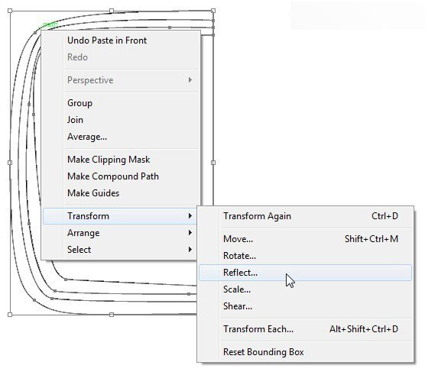
Task: Click the bottom-left bounding box handle
Action: click(x=10, y=315)
